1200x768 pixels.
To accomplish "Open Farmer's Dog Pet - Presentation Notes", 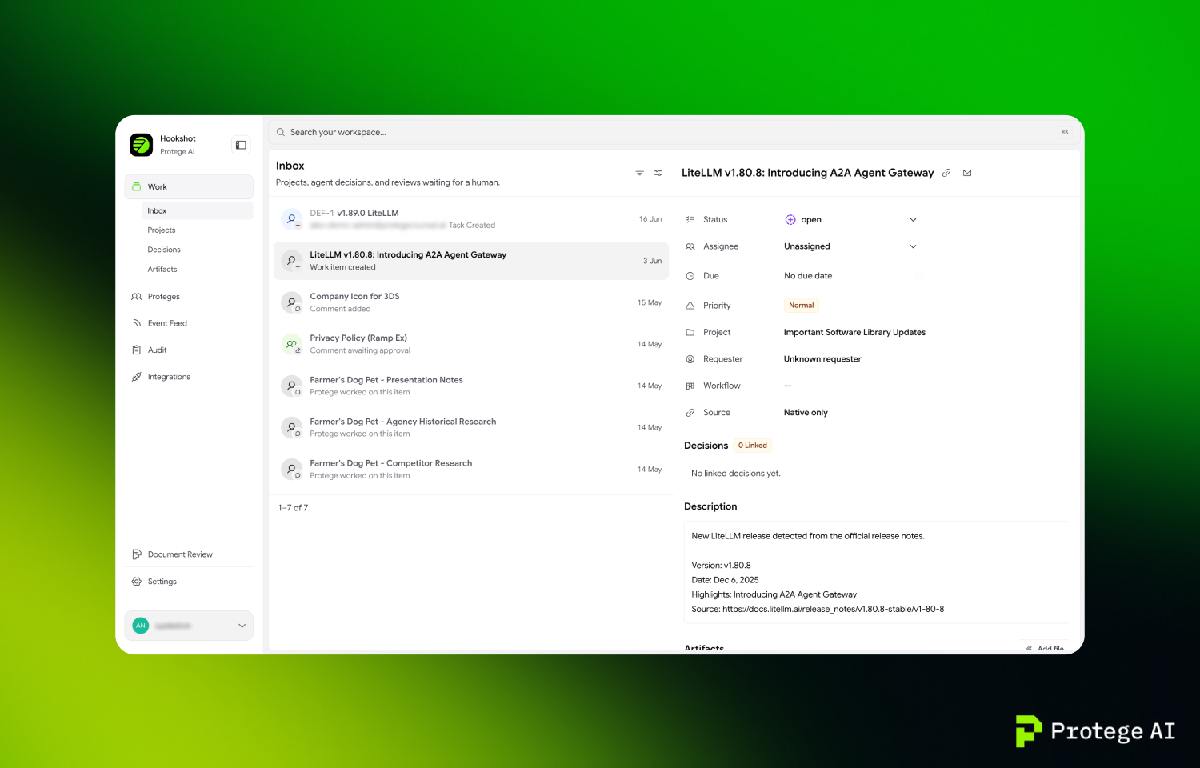I will coord(471,386).
